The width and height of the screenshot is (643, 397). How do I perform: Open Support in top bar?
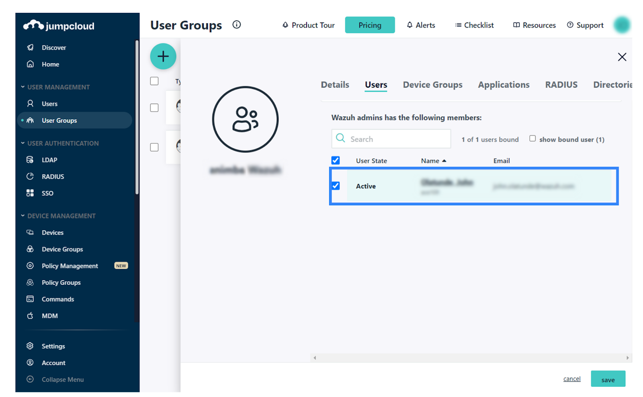585,25
